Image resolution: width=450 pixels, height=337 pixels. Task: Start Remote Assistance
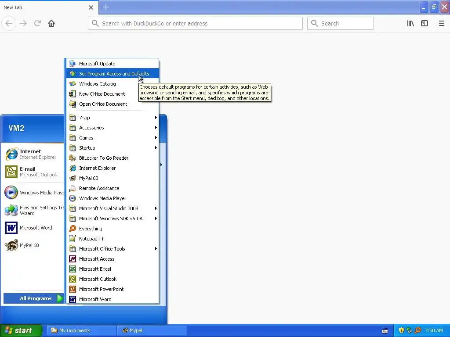[112, 188]
